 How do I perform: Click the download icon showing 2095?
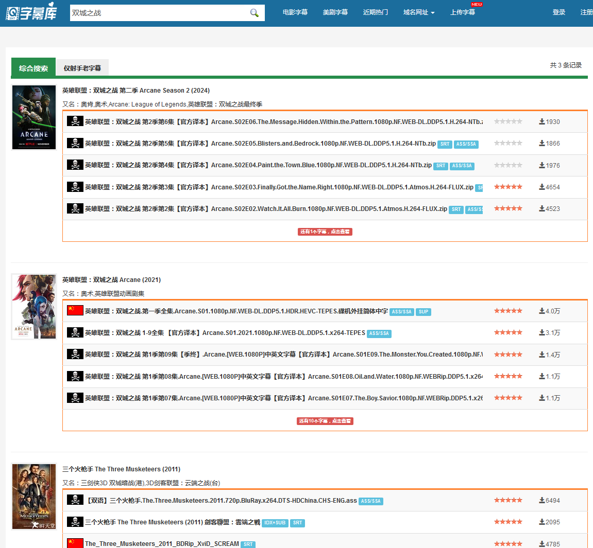[x=542, y=522]
